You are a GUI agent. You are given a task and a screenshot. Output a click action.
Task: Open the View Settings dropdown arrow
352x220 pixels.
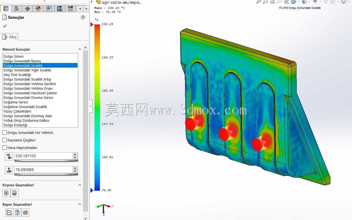[348, 2]
